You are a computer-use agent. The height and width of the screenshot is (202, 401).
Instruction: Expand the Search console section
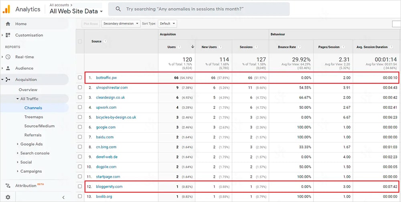pos(18,153)
